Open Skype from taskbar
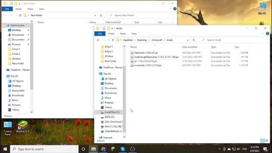This screenshot has height=153, width=272. (x=123, y=149)
